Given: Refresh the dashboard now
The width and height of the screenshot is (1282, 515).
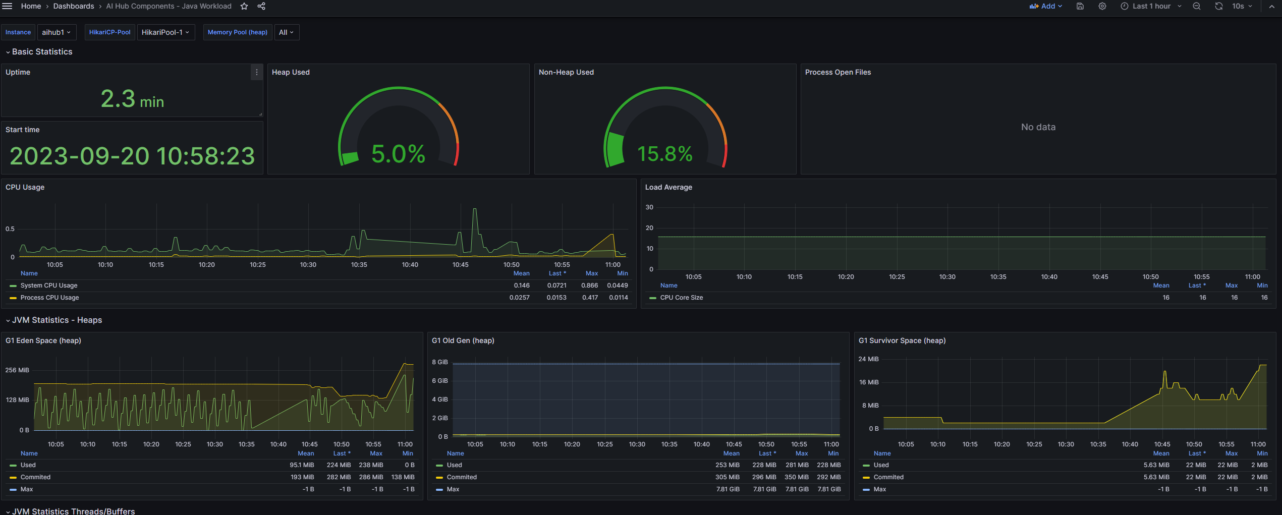Looking at the screenshot, I should tap(1218, 6).
